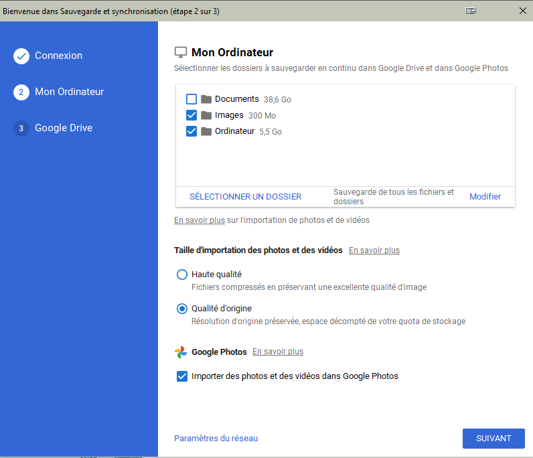Image resolution: width=533 pixels, height=458 pixels.
Task: Click SÉLECTIONNER UN DOSSIER
Action: pyautogui.click(x=245, y=197)
